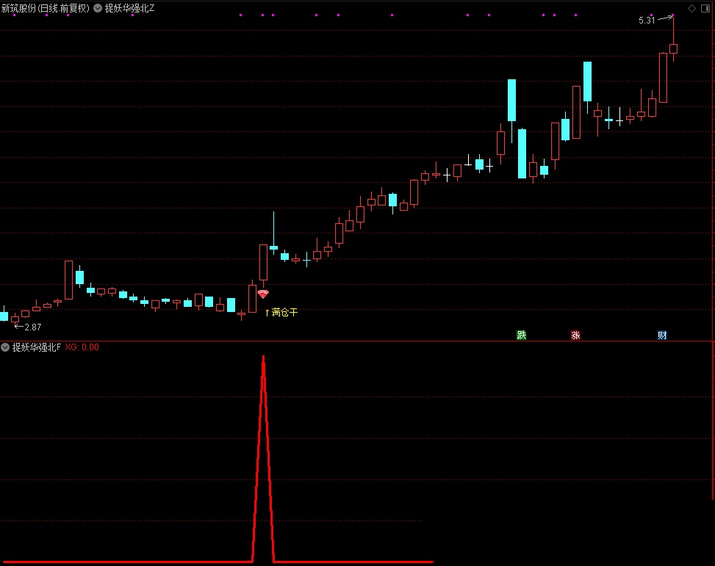This screenshot has width=715, height=566.
Task: Click the separator between main chart and sub-panel
Action: coord(357,341)
